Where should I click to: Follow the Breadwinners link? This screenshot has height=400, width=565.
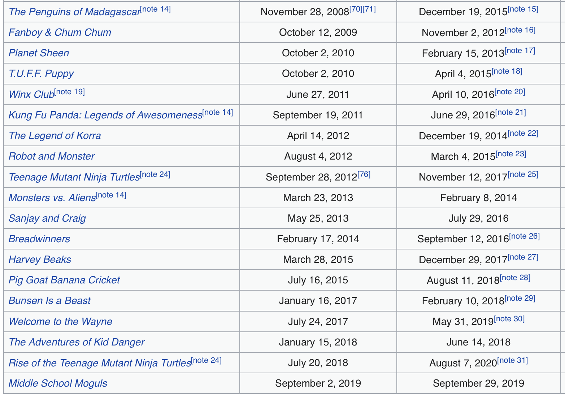pyautogui.click(x=39, y=239)
